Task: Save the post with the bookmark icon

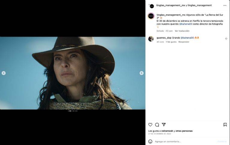Action: pyautogui.click(x=225, y=125)
